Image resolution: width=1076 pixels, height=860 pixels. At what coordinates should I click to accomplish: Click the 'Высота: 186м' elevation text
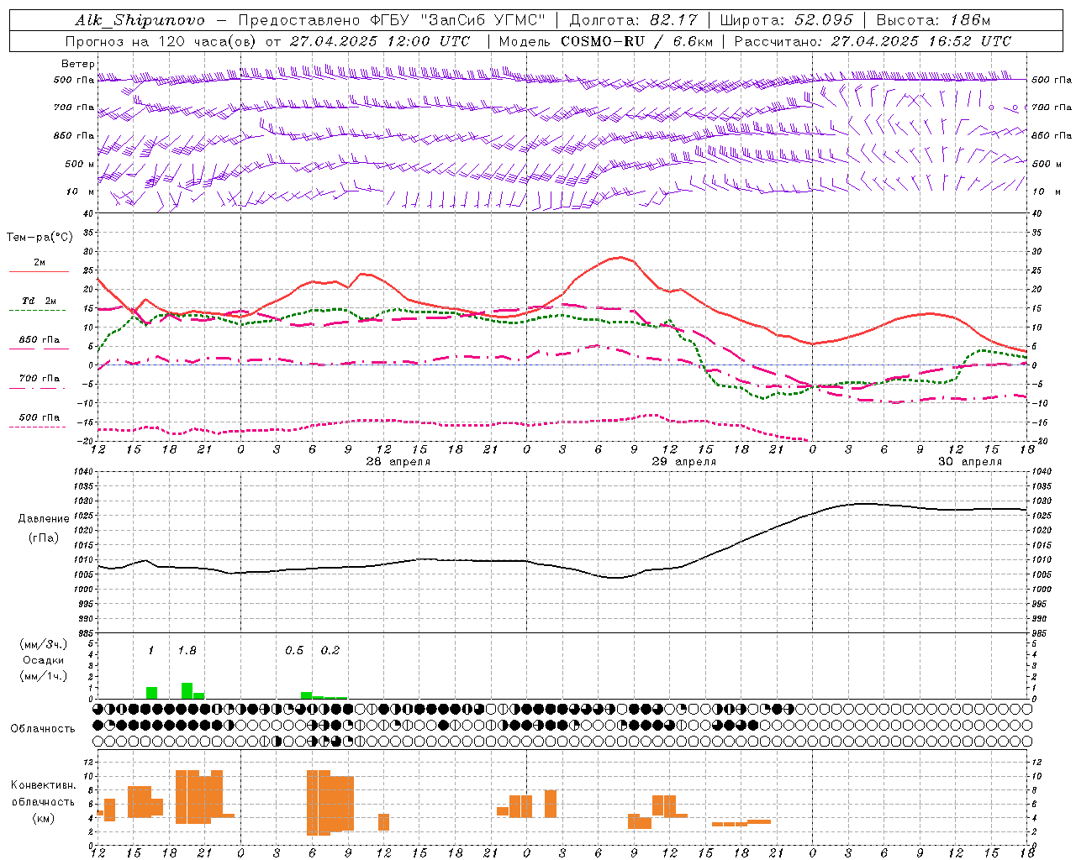point(934,20)
